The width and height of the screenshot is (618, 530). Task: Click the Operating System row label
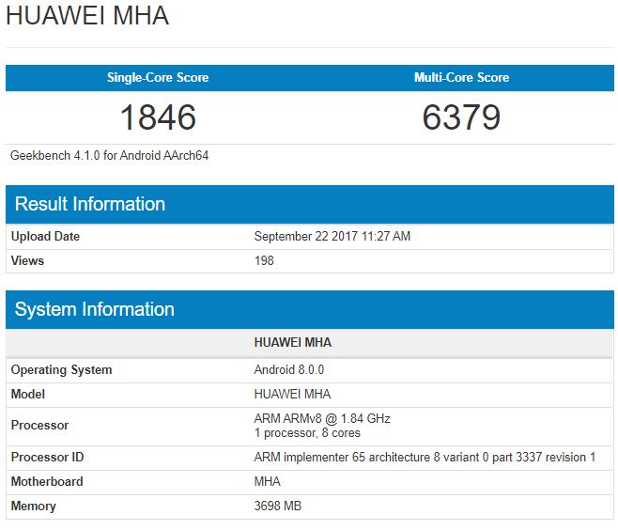point(61,369)
